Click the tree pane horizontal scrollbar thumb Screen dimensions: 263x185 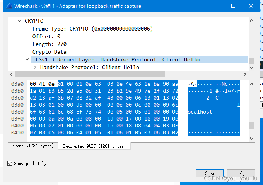pos(90,74)
